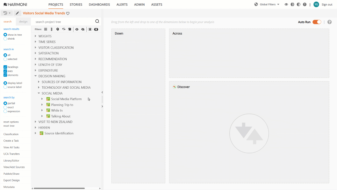Select the 'selected' search-in radio option

(5, 59)
